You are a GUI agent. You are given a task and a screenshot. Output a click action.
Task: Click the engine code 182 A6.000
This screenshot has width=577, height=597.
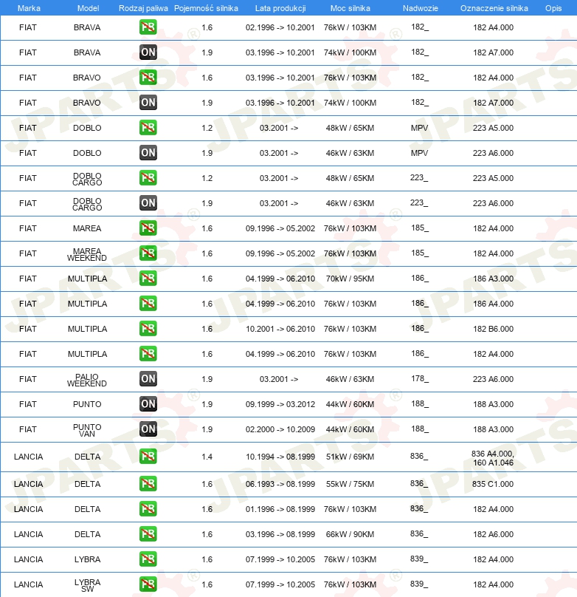(493, 534)
